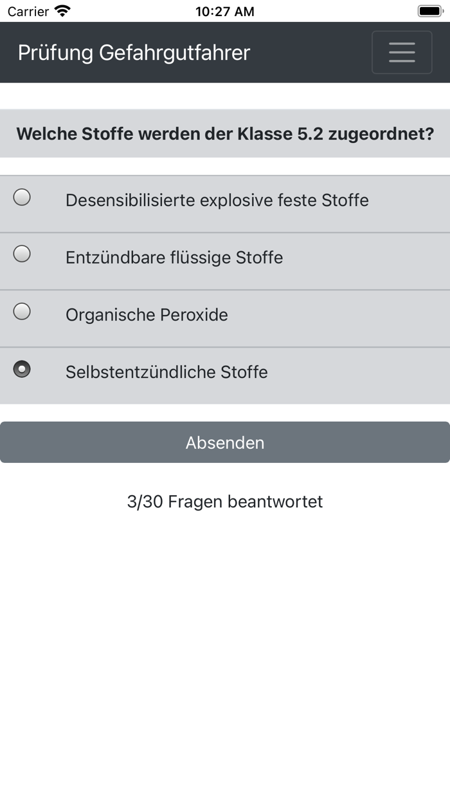Click the Carrier label in status bar
This screenshot has width=450, height=801.
(28, 11)
